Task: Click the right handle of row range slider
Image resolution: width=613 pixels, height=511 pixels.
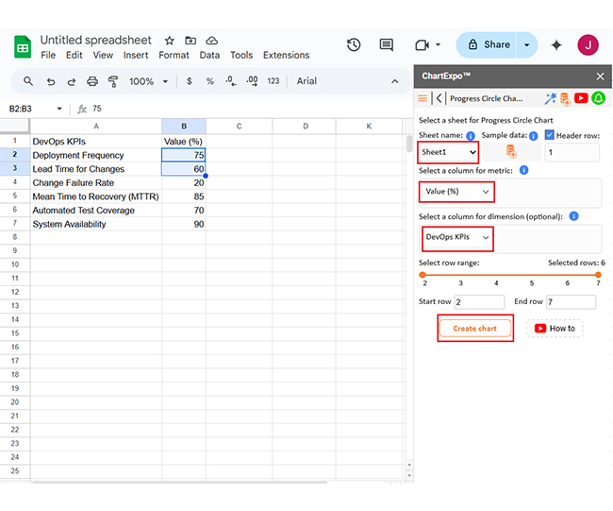Action: click(597, 275)
